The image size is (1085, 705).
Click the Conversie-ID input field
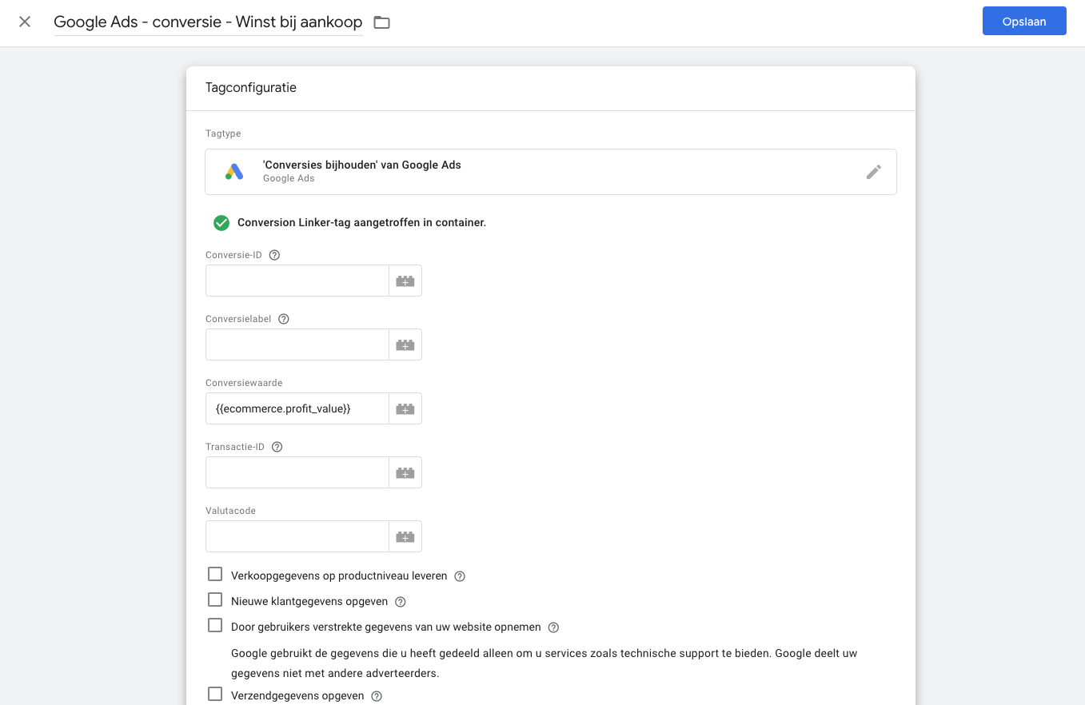297,281
